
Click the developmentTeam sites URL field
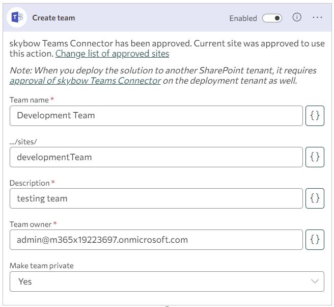tap(156, 157)
